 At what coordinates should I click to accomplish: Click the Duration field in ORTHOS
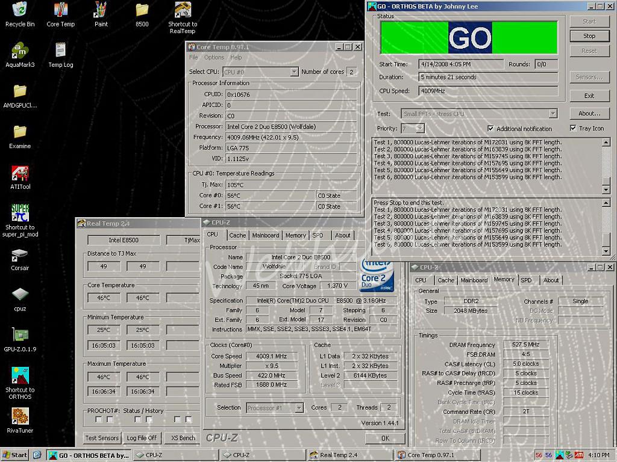point(488,77)
